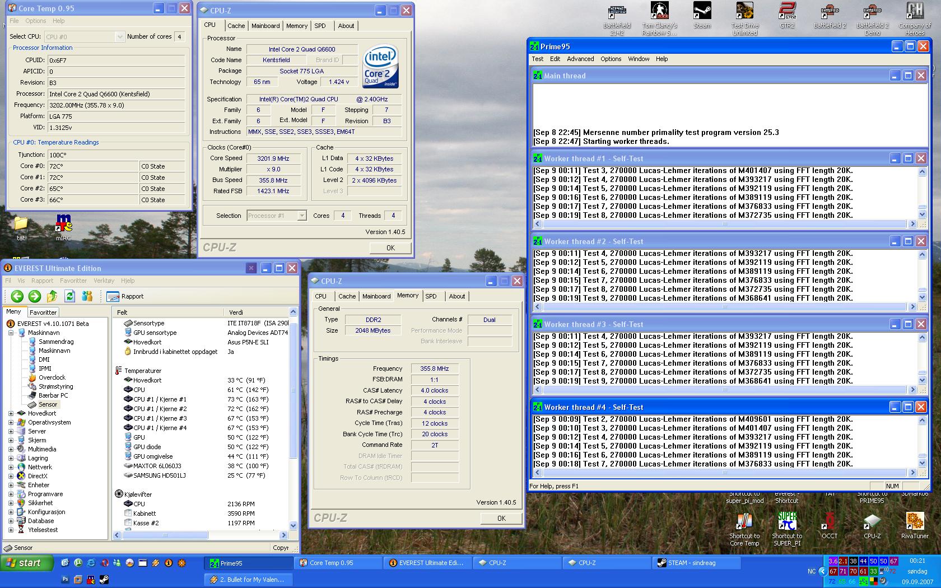Expand Hovedkort tree node
This screenshot has height=588, width=941.
click(x=11, y=413)
